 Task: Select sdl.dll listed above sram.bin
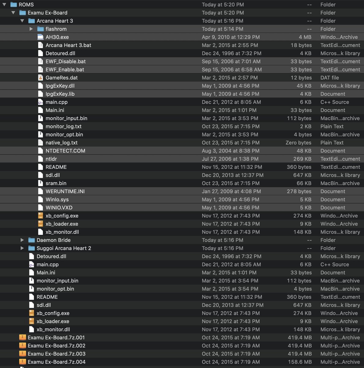coord(53,175)
